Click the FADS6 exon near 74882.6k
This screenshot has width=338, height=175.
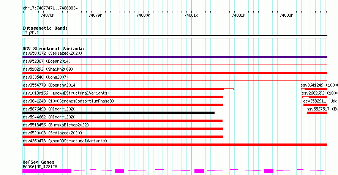point(269,171)
